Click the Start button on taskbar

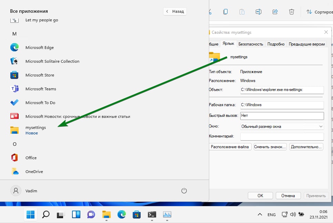tap(31, 214)
